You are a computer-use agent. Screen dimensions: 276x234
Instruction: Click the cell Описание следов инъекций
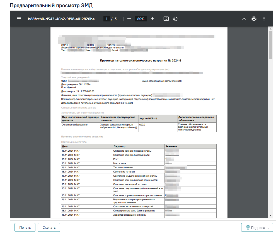[139, 190]
